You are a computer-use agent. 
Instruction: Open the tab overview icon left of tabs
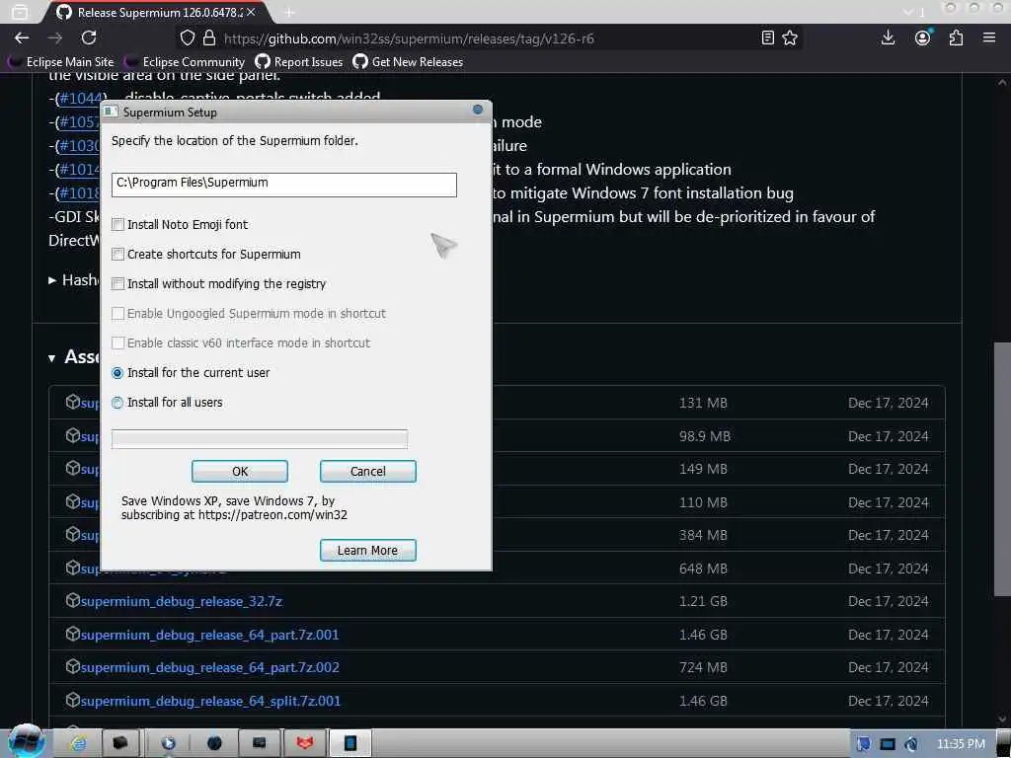coord(20,12)
